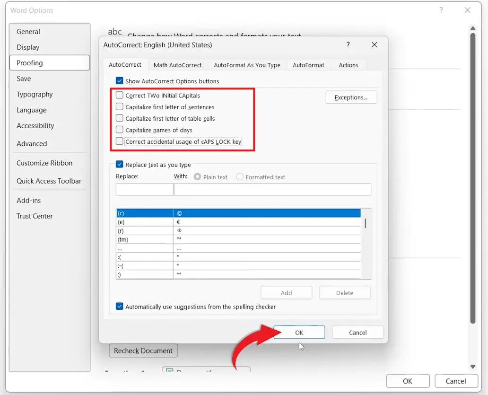Click the Recheck Document button
488x395 pixels.
point(143,351)
